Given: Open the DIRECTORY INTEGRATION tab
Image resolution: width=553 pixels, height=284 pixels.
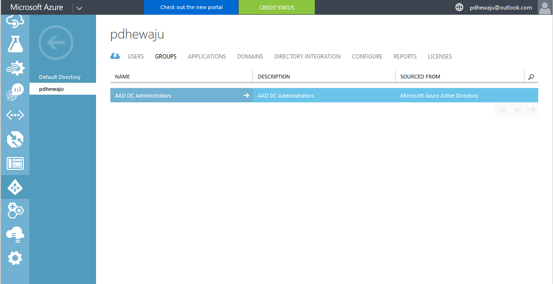Looking at the screenshot, I should [308, 57].
